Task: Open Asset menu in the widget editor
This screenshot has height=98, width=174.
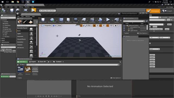Action: tap(11, 7)
